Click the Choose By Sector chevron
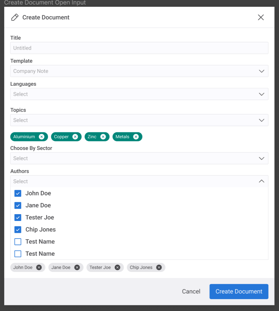The height and width of the screenshot is (311, 279). pos(261,158)
